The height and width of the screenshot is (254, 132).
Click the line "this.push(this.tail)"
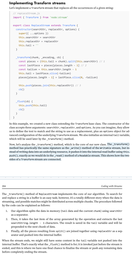click(33, 105)
